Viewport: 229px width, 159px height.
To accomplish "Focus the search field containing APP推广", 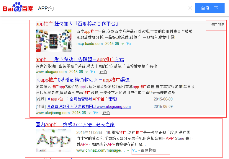I will 112,8.
